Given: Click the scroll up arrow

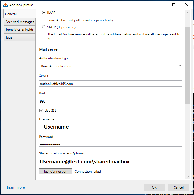Looking at the screenshot, I should coord(188,13).
